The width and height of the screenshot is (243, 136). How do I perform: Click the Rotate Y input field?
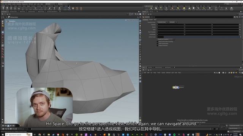198,27
